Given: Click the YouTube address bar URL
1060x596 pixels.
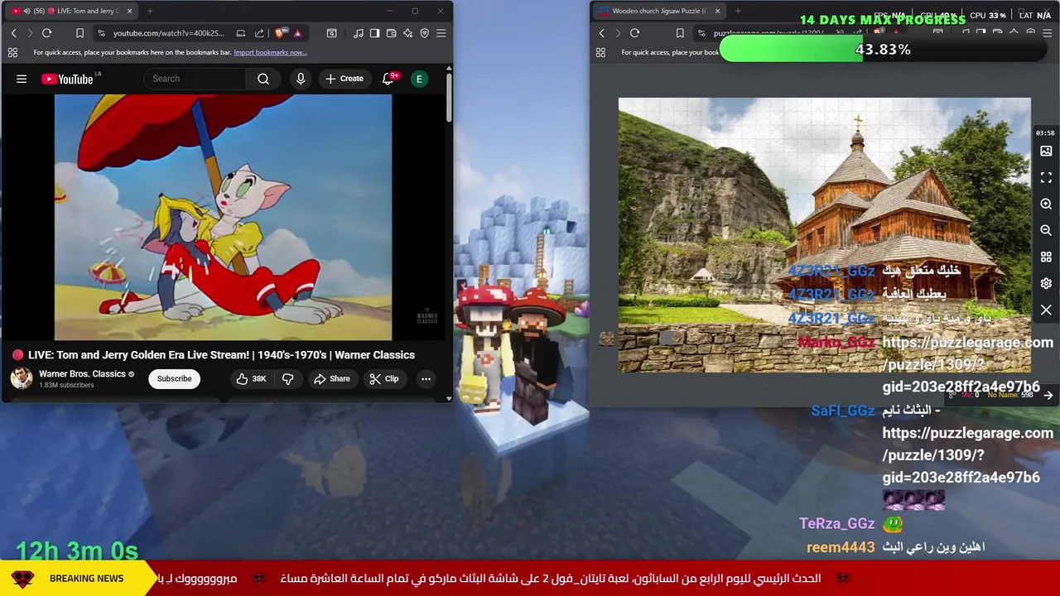Looking at the screenshot, I should point(168,33).
